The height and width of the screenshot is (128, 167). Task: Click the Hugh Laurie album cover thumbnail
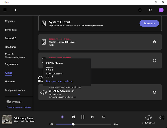[7, 119]
